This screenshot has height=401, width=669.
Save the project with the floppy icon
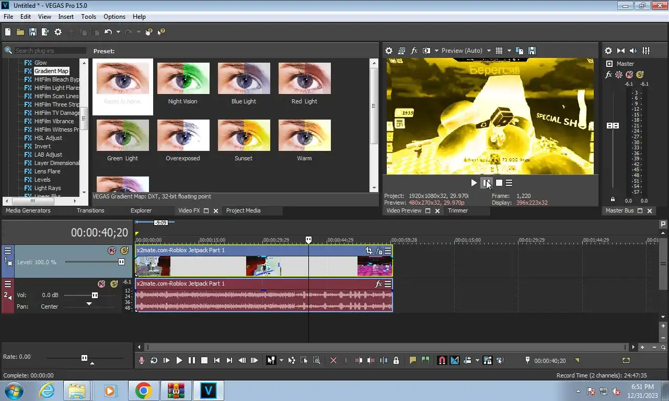point(32,32)
